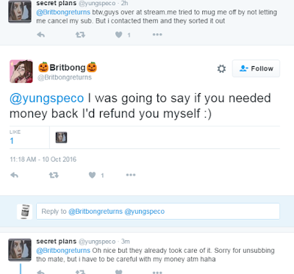View the like count number 1

pyautogui.click(x=12, y=141)
